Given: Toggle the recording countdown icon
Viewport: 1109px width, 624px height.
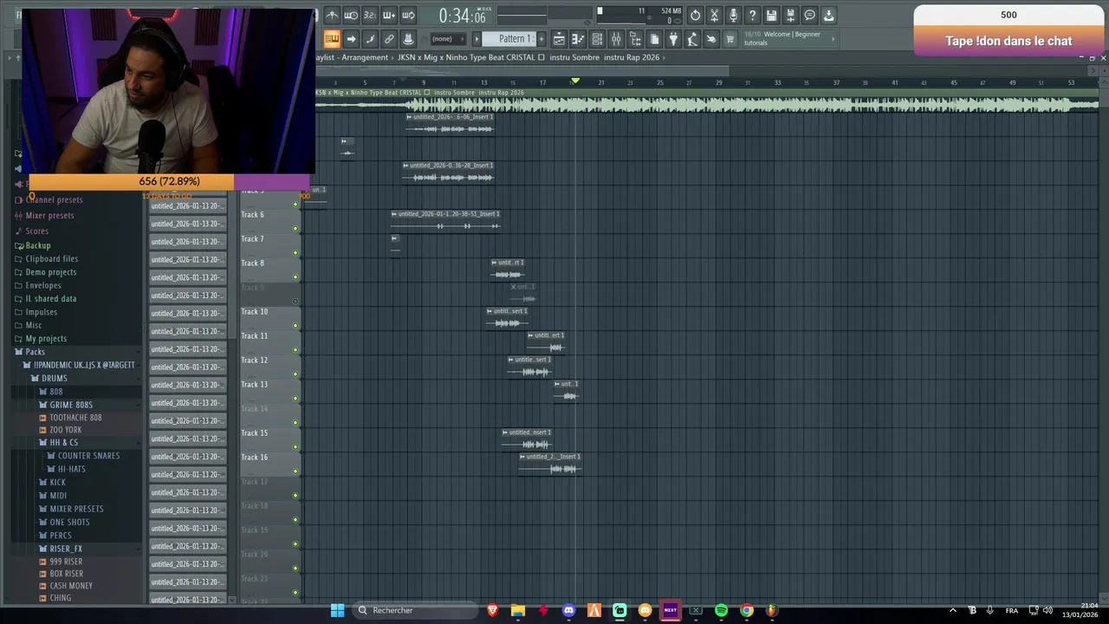Looking at the screenshot, I should coord(370,15).
